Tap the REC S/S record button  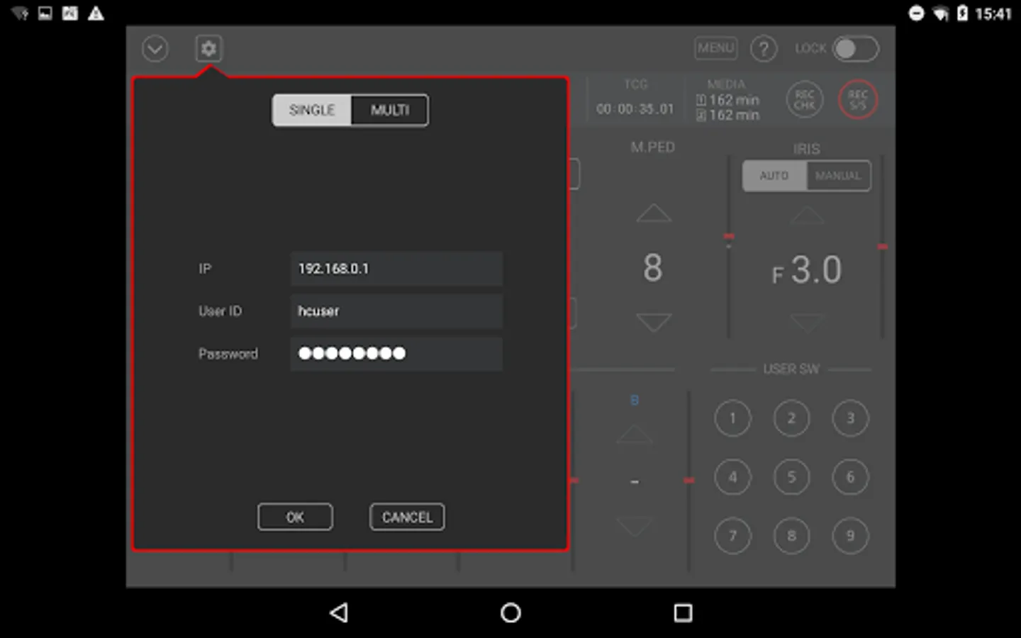coord(858,100)
